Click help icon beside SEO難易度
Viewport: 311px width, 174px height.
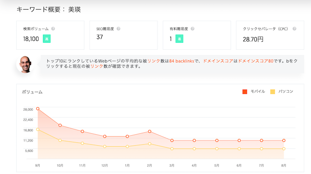click(118, 29)
